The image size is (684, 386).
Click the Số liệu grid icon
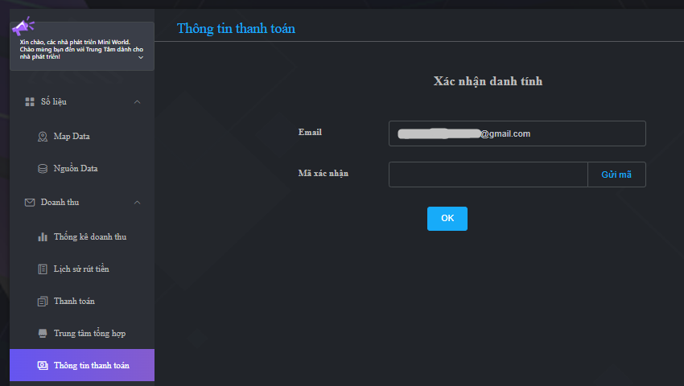tap(30, 102)
